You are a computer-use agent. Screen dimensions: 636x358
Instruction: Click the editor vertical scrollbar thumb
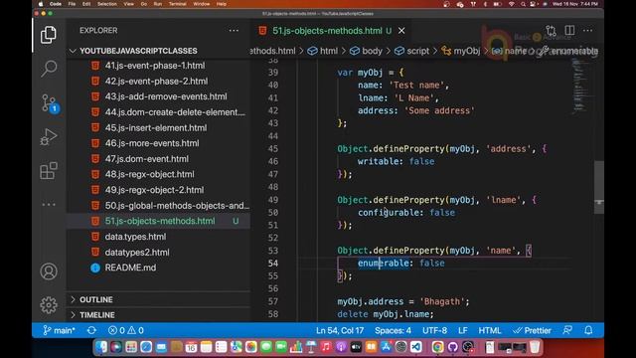coord(599,187)
